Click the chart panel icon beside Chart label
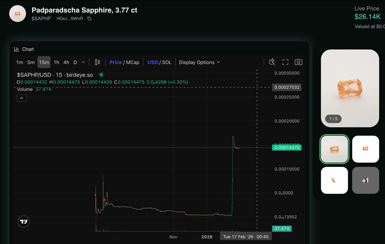This screenshot has height=244, width=385. click(16, 49)
